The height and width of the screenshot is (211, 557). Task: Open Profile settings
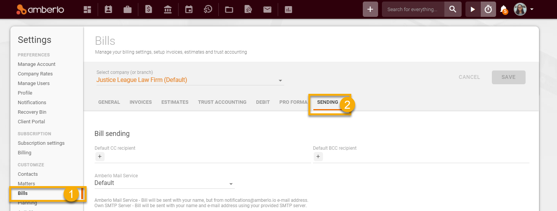[25, 93]
